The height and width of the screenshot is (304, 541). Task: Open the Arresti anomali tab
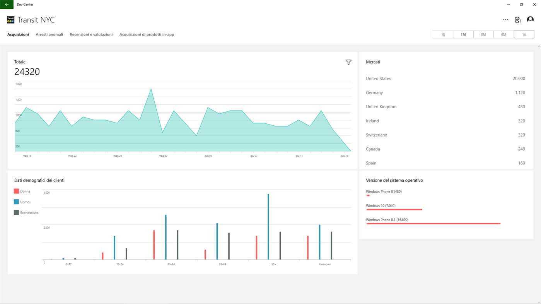click(x=49, y=34)
